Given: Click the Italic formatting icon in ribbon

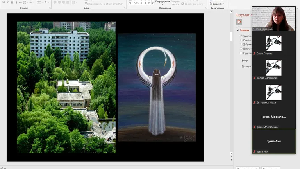Looking at the screenshot, I should [8, 2].
